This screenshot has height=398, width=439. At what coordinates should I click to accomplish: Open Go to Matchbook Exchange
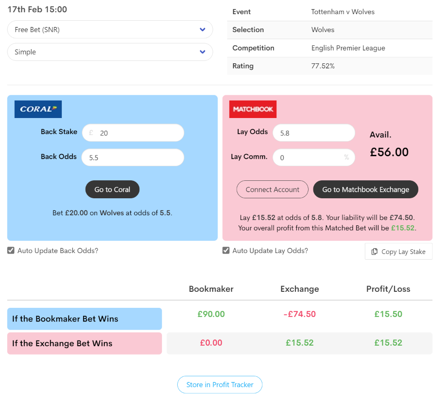click(366, 189)
